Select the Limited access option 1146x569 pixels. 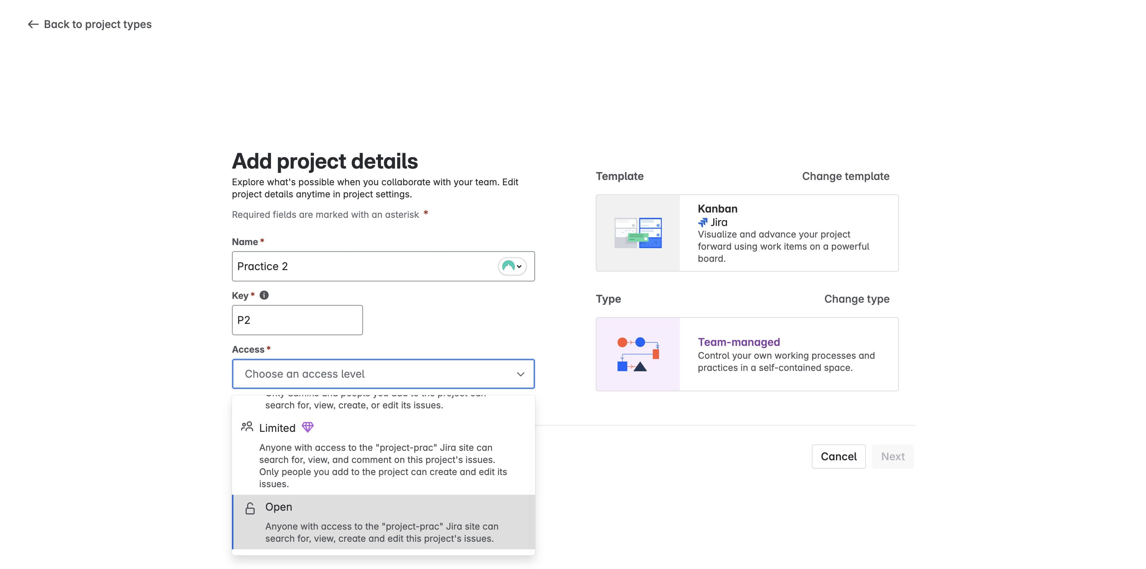point(383,455)
